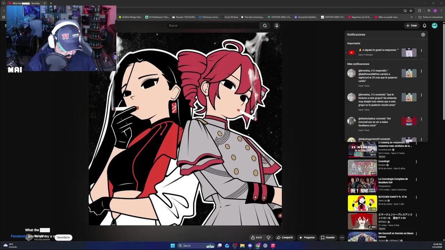
Task: Open options for '@AlexitoGatica comentó' notification
Action: (421, 119)
